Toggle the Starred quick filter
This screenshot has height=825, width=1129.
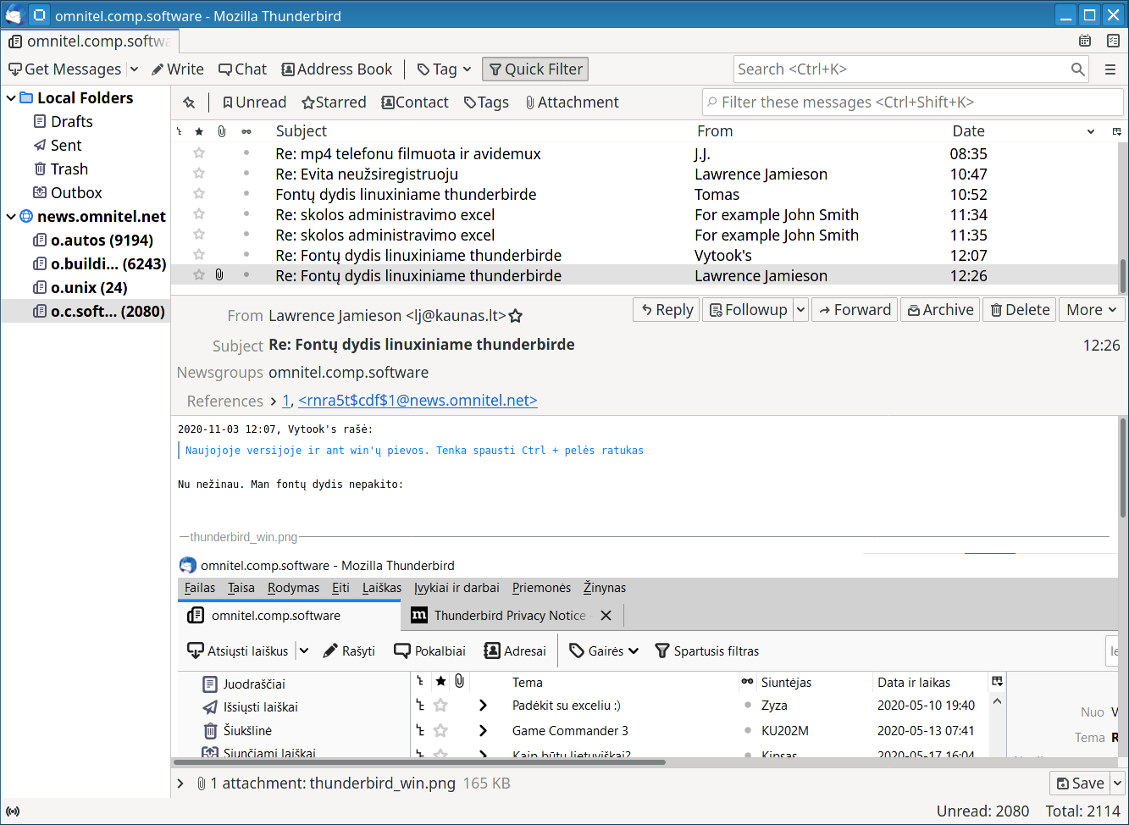pos(334,102)
